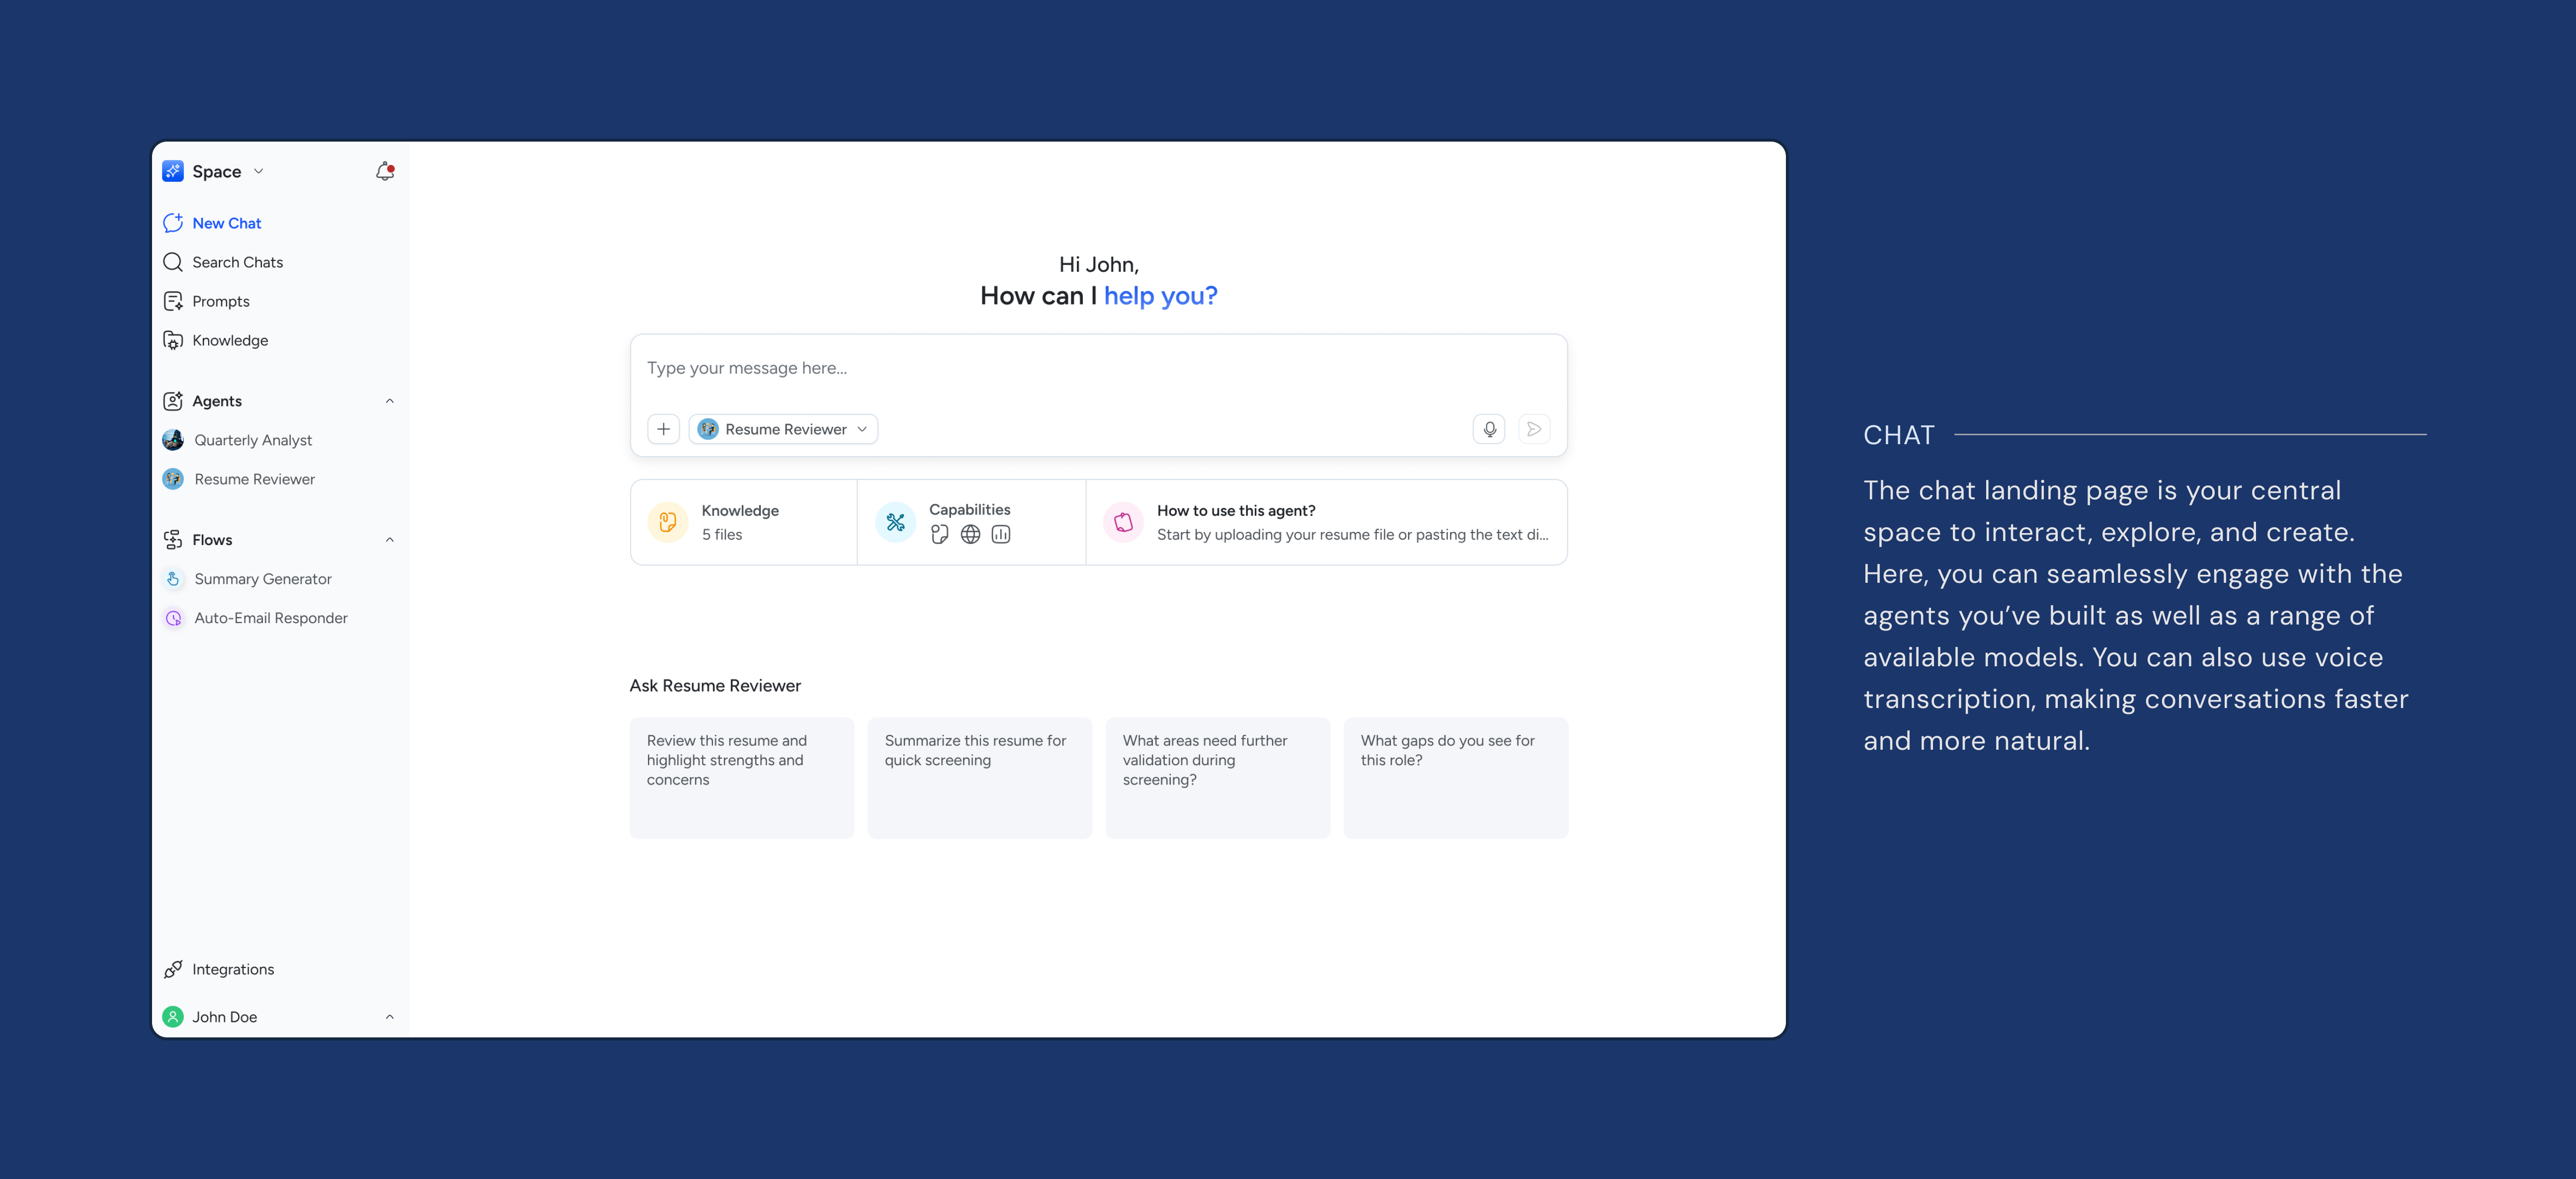Click the message input field

(x=1097, y=368)
